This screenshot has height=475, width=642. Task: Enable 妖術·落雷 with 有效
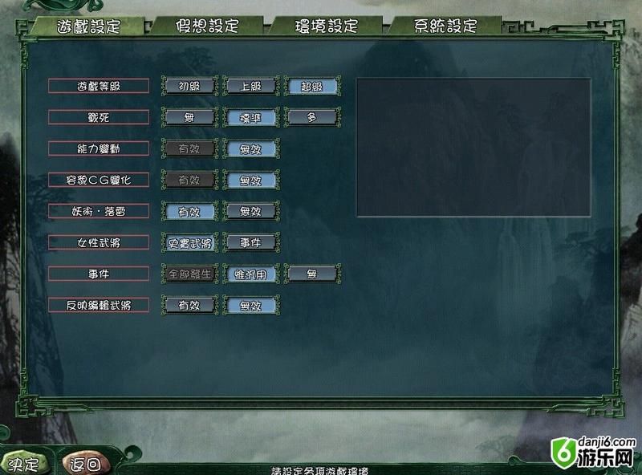189,211
